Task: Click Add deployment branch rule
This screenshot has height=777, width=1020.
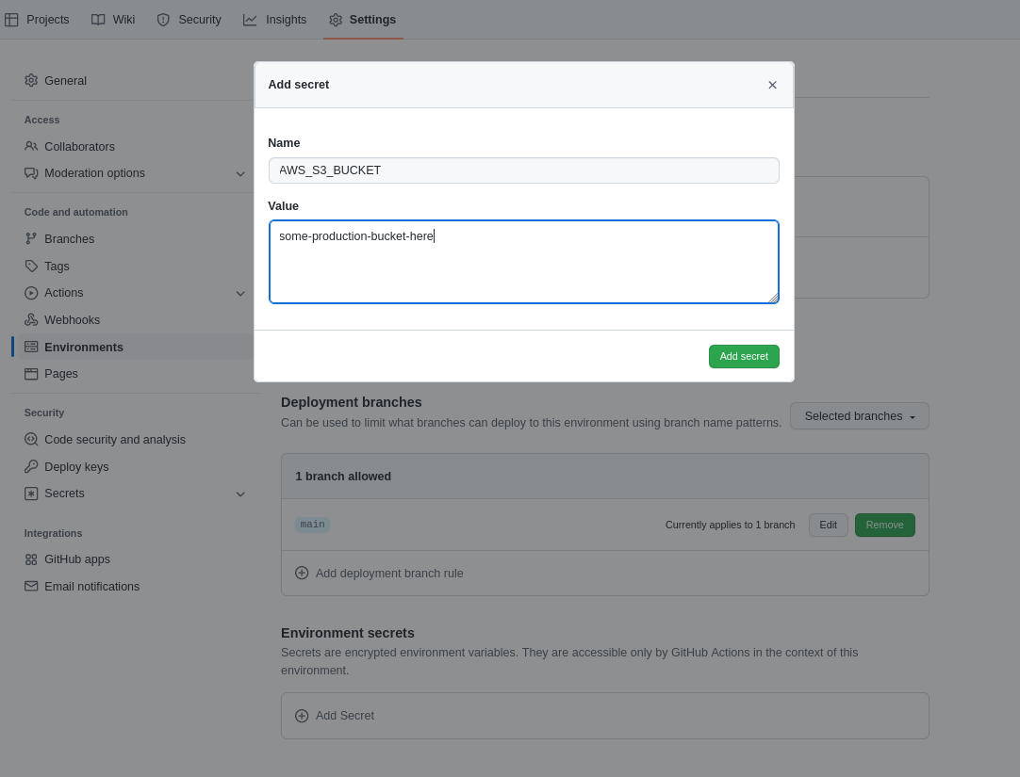Action: (389, 573)
